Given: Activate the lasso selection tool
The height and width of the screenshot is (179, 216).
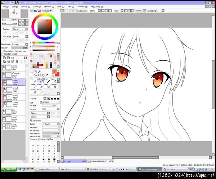Looking at the screenshot, I should point(36,71).
